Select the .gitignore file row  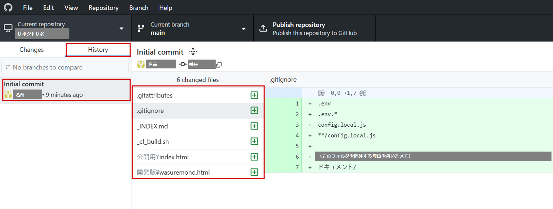click(198, 111)
